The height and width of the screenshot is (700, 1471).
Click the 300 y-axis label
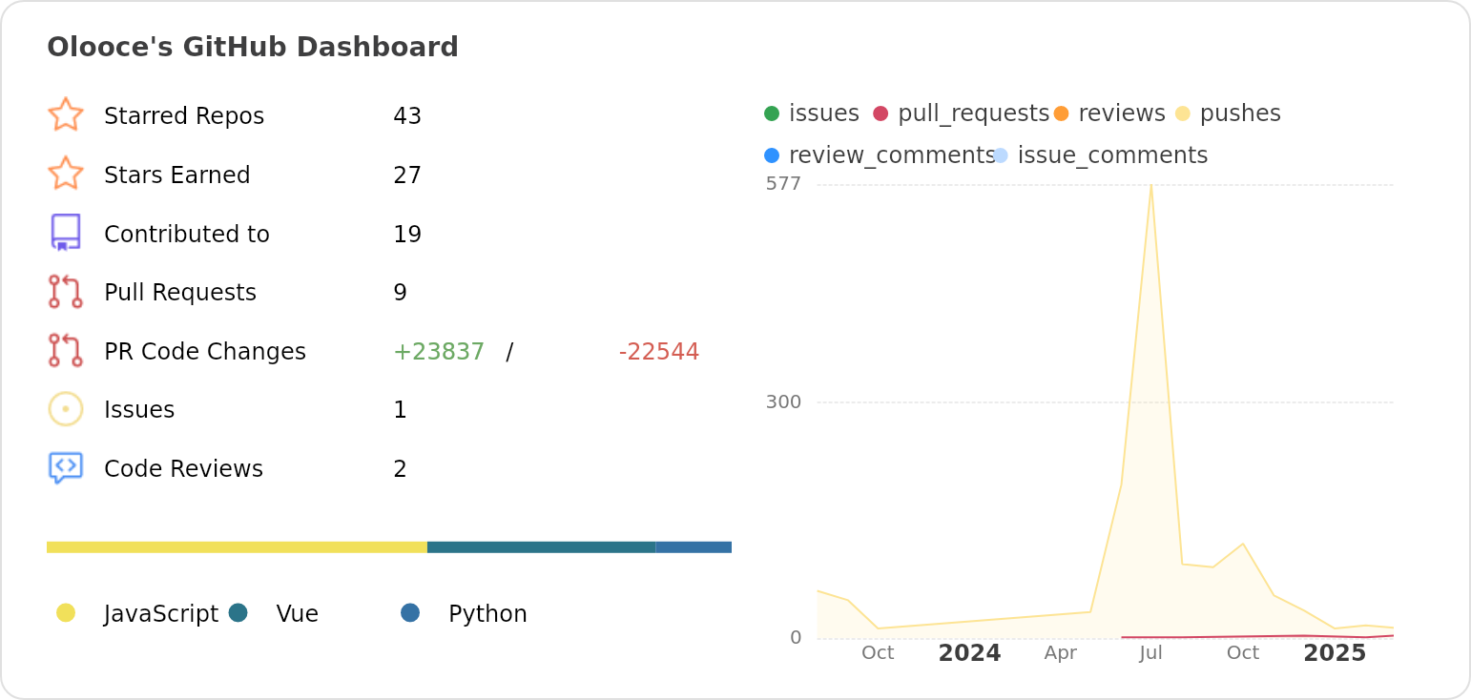(783, 402)
